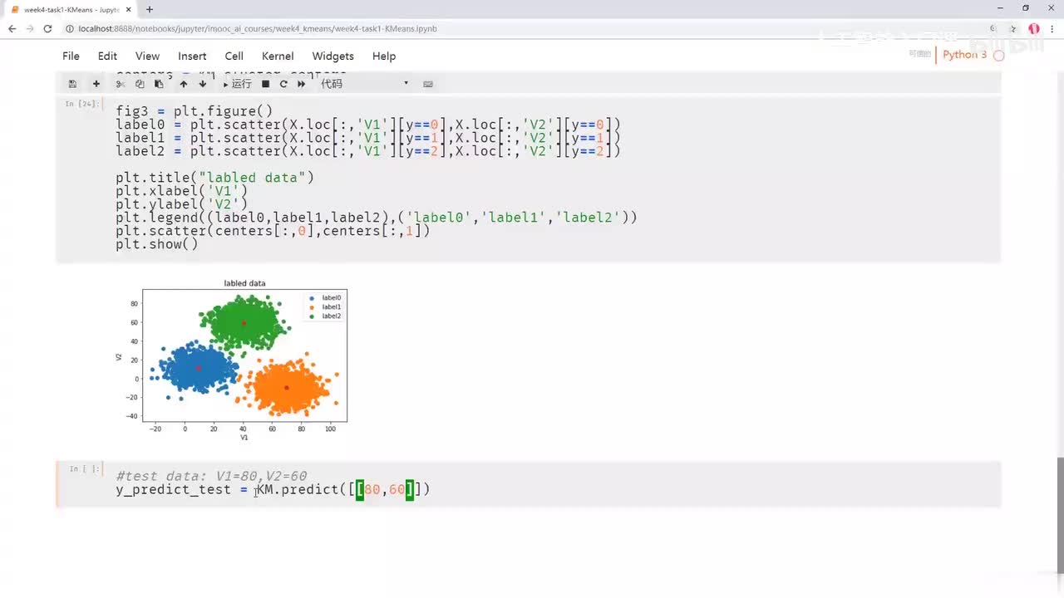
Task: Open the Edit menu
Action: [x=107, y=56]
